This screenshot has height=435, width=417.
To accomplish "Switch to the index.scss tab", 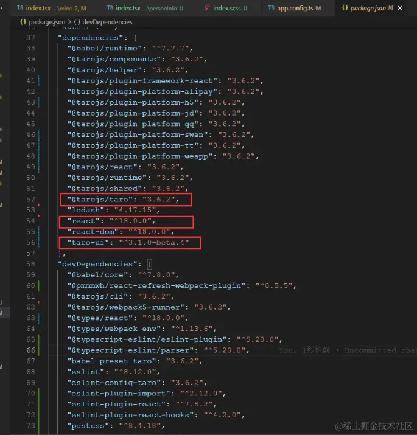I will 226,9.
